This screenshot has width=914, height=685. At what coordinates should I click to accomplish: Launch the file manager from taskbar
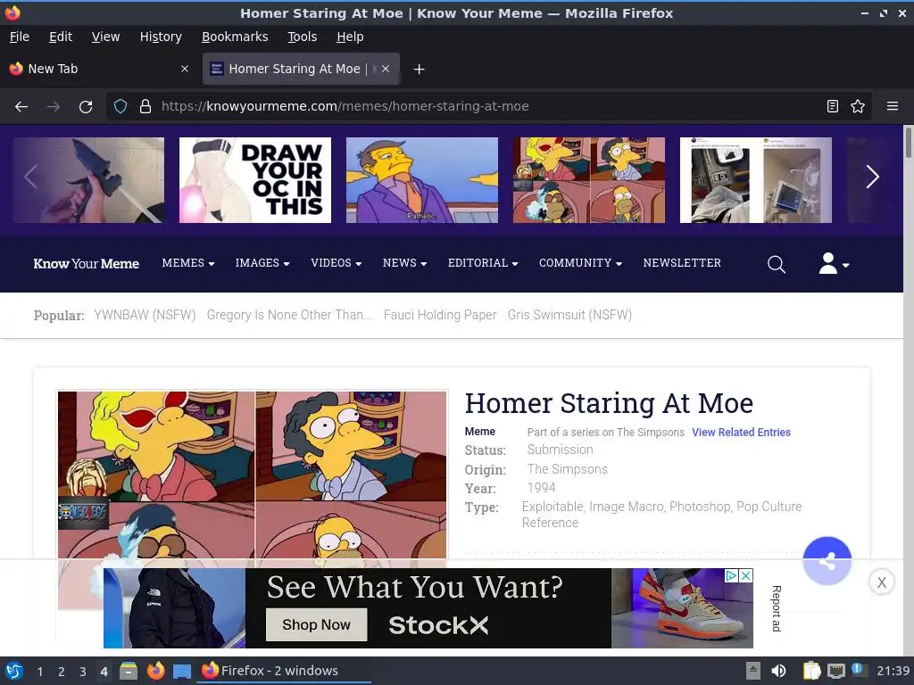pyautogui.click(x=129, y=671)
